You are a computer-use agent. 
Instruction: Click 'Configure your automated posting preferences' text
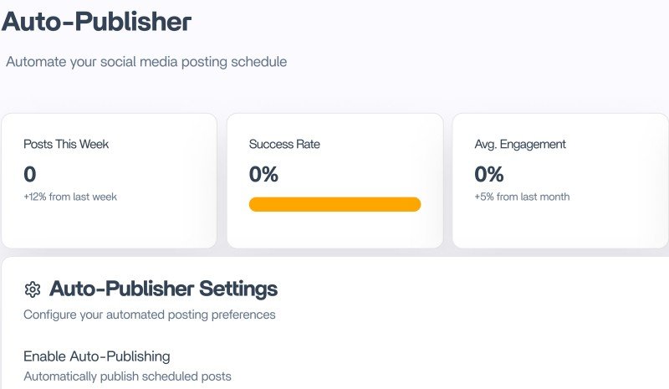coord(149,315)
